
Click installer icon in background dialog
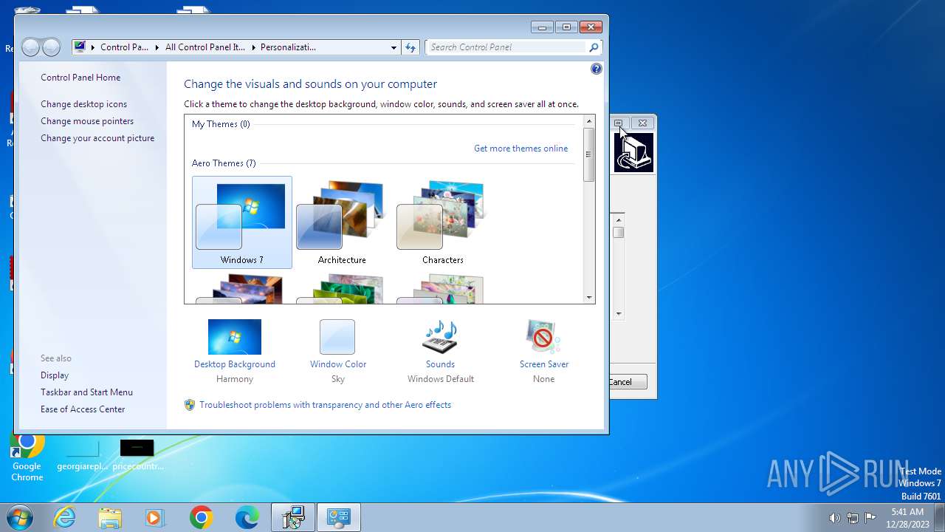[634, 152]
